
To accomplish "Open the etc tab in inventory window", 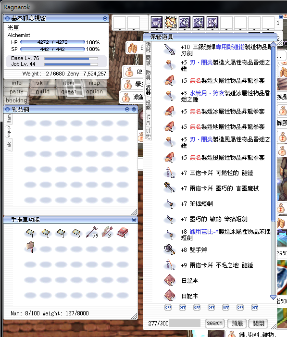I will click(x=9, y=144).
